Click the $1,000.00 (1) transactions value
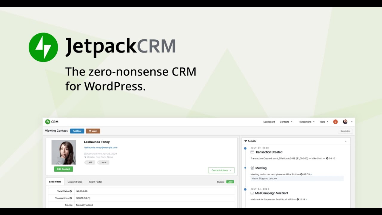Image resolution: width=382 pixels, height=215 pixels. [83, 198]
